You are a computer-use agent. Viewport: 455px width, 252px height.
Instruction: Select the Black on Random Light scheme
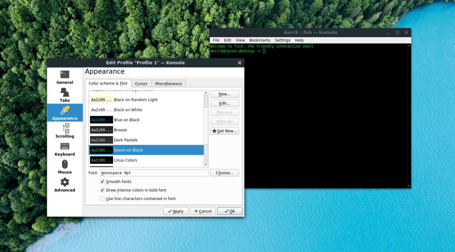tap(146, 100)
